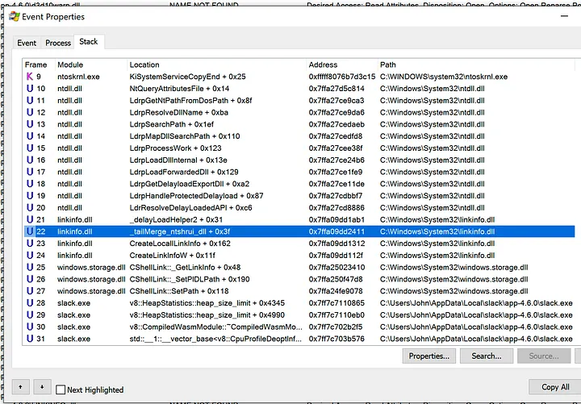Click the Location column header

click(x=144, y=65)
